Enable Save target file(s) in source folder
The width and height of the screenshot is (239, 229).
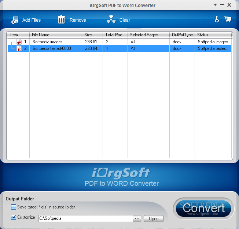tap(14, 207)
